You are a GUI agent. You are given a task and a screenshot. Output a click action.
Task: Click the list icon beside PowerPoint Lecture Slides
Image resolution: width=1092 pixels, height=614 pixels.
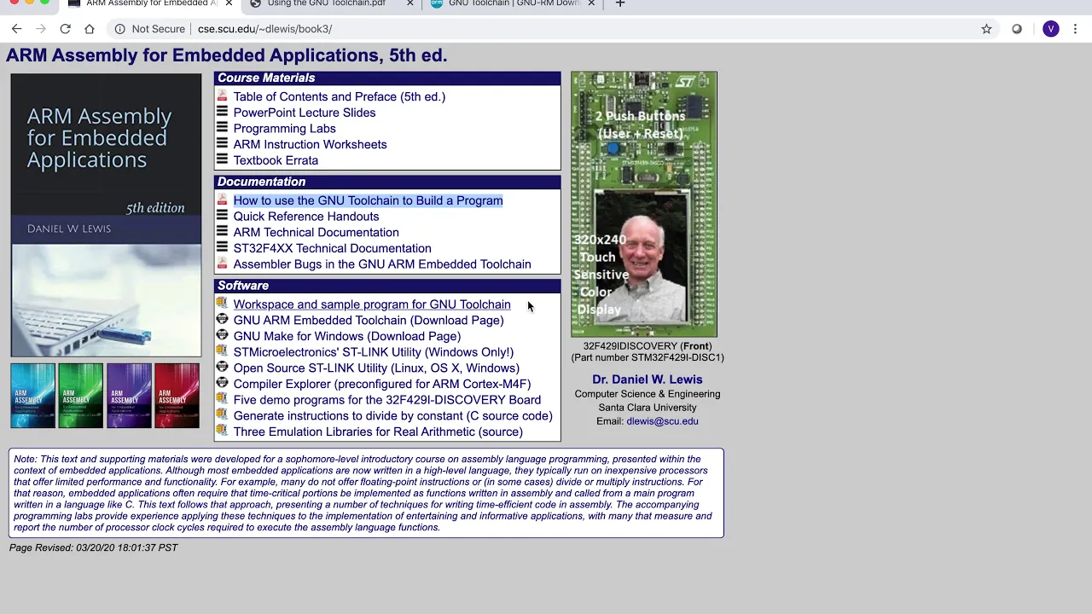pos(222,113)
